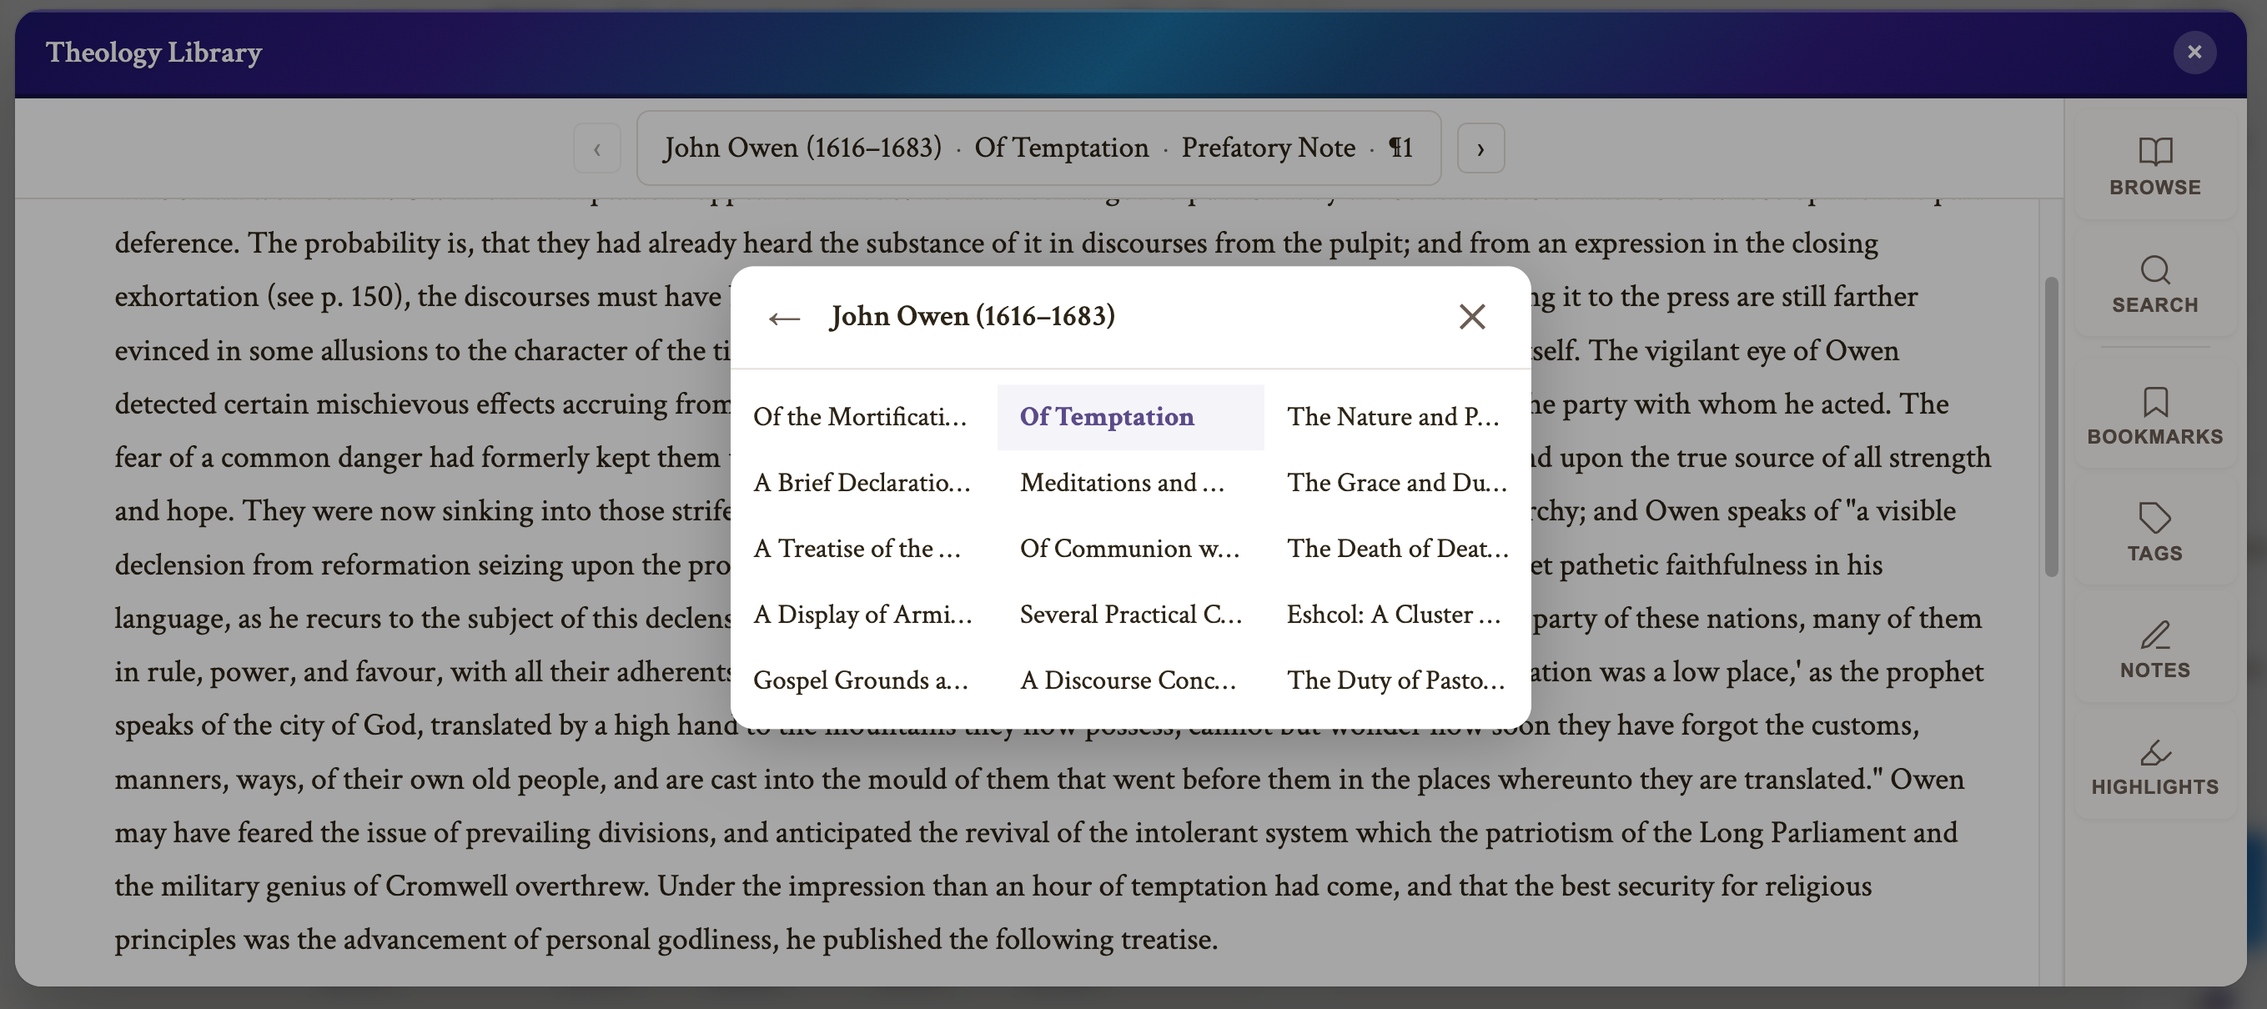
Task: Open The Duty of Pasto… work
Action: tap(1396, 681)
